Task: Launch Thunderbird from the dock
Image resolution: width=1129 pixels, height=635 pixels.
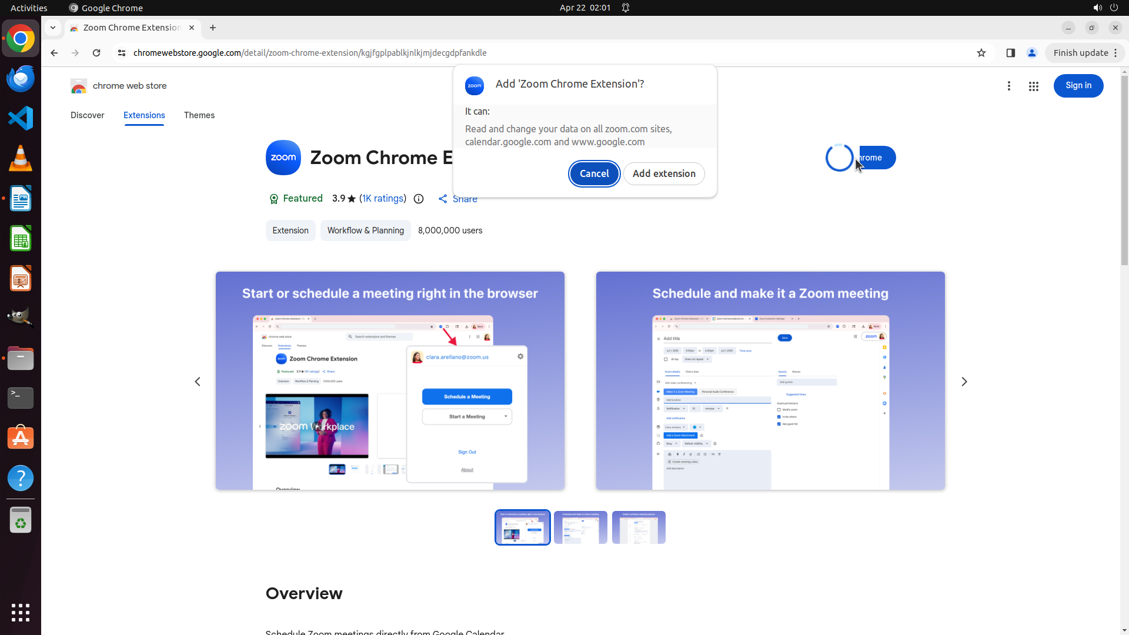Action: 21,78
